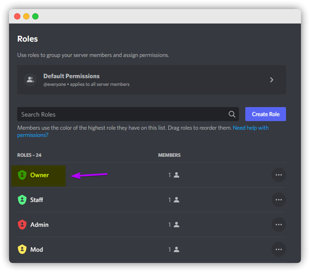Click the red Admin role shield icon
This screenshot has height=272, width=310.
click(22, 225)
